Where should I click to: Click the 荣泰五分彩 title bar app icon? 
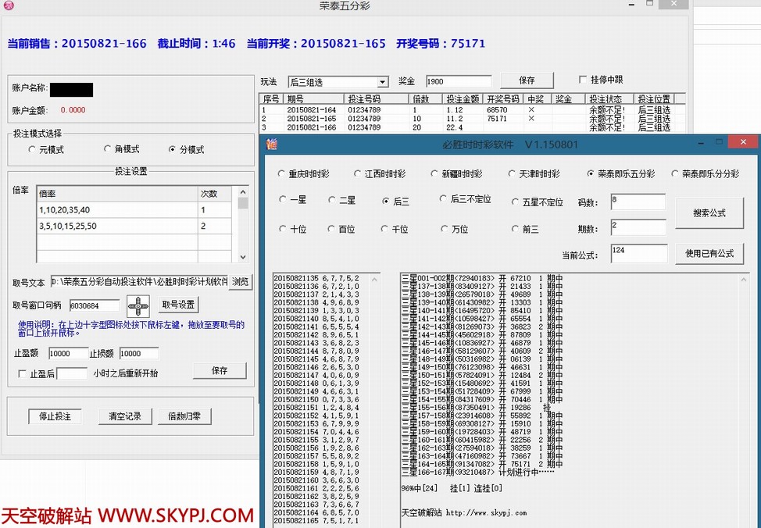pyautogui.click(x=9, y=6)
